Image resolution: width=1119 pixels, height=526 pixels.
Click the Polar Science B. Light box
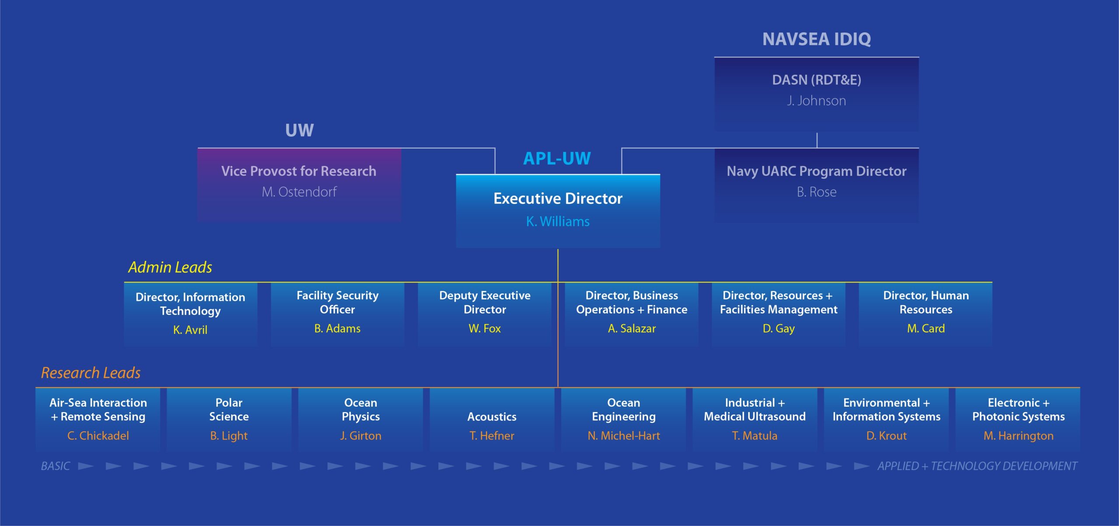pyautogui.click(x=229, y=420)
